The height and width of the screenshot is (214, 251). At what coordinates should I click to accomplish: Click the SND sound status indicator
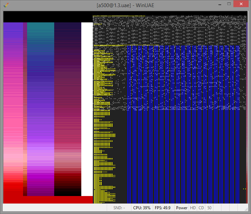coord(119,208)
